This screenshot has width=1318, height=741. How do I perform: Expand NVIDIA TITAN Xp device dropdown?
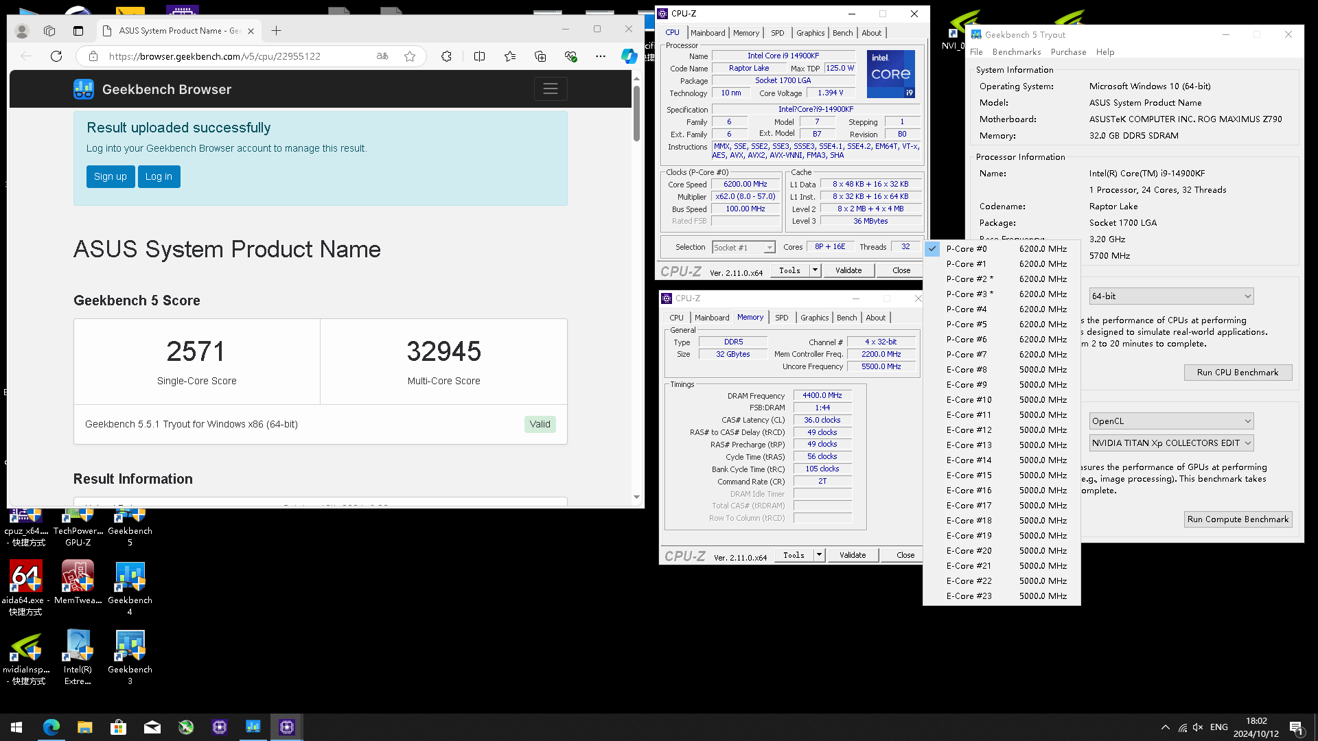point(1171,443)
